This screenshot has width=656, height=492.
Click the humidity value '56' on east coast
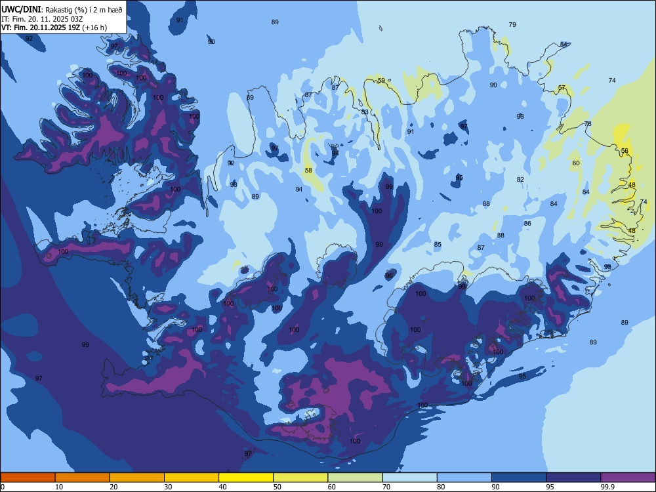[625, 151]
